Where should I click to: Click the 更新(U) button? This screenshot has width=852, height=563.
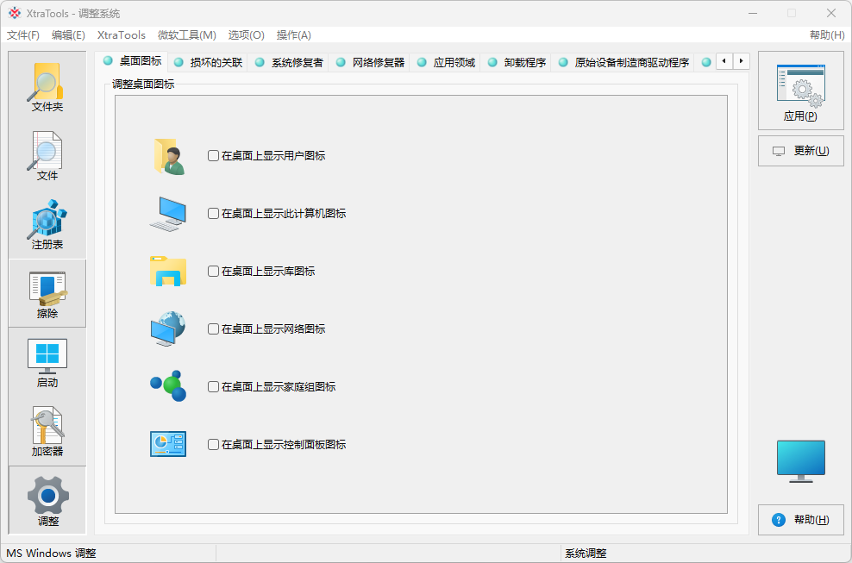click(x=801, y=151)
